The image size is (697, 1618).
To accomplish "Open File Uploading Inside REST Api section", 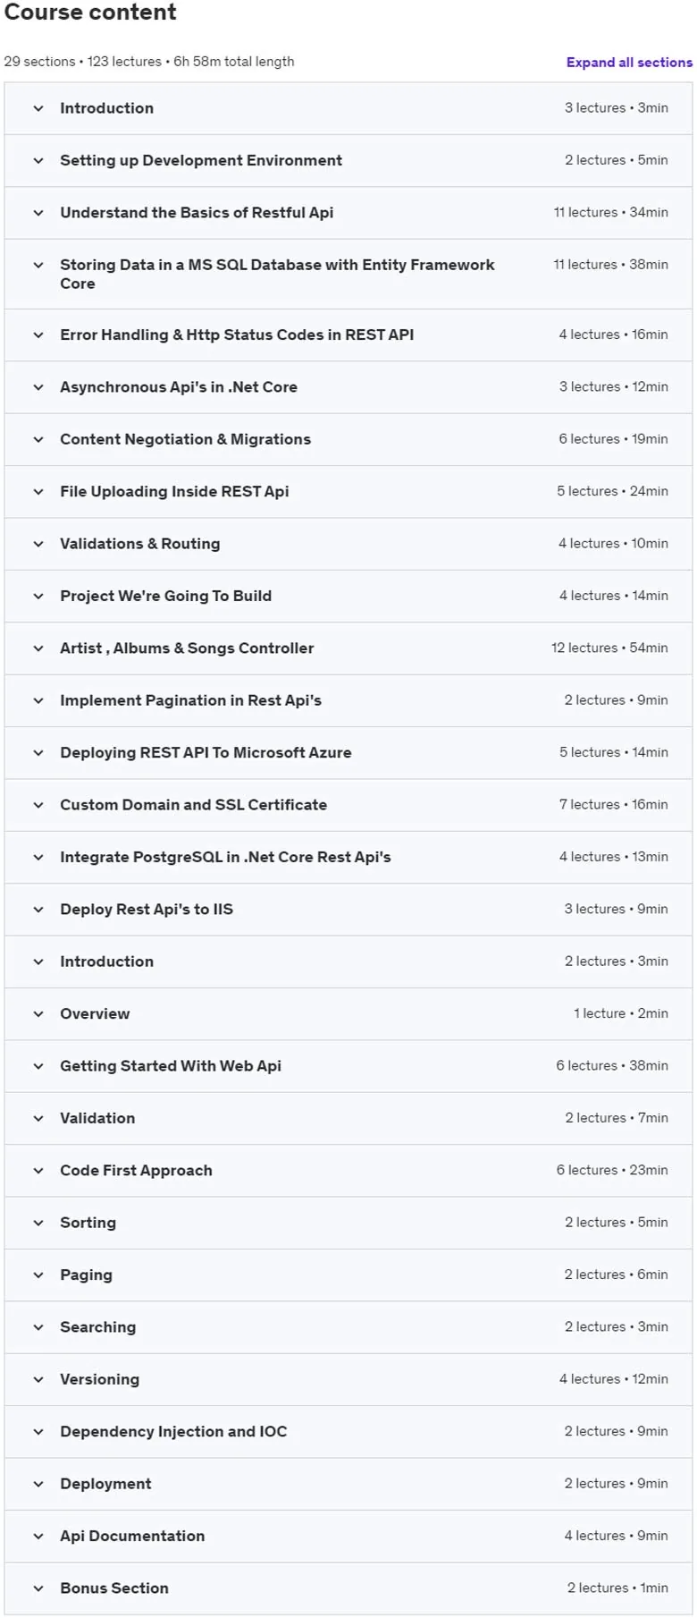I will (x=348, y=492).
